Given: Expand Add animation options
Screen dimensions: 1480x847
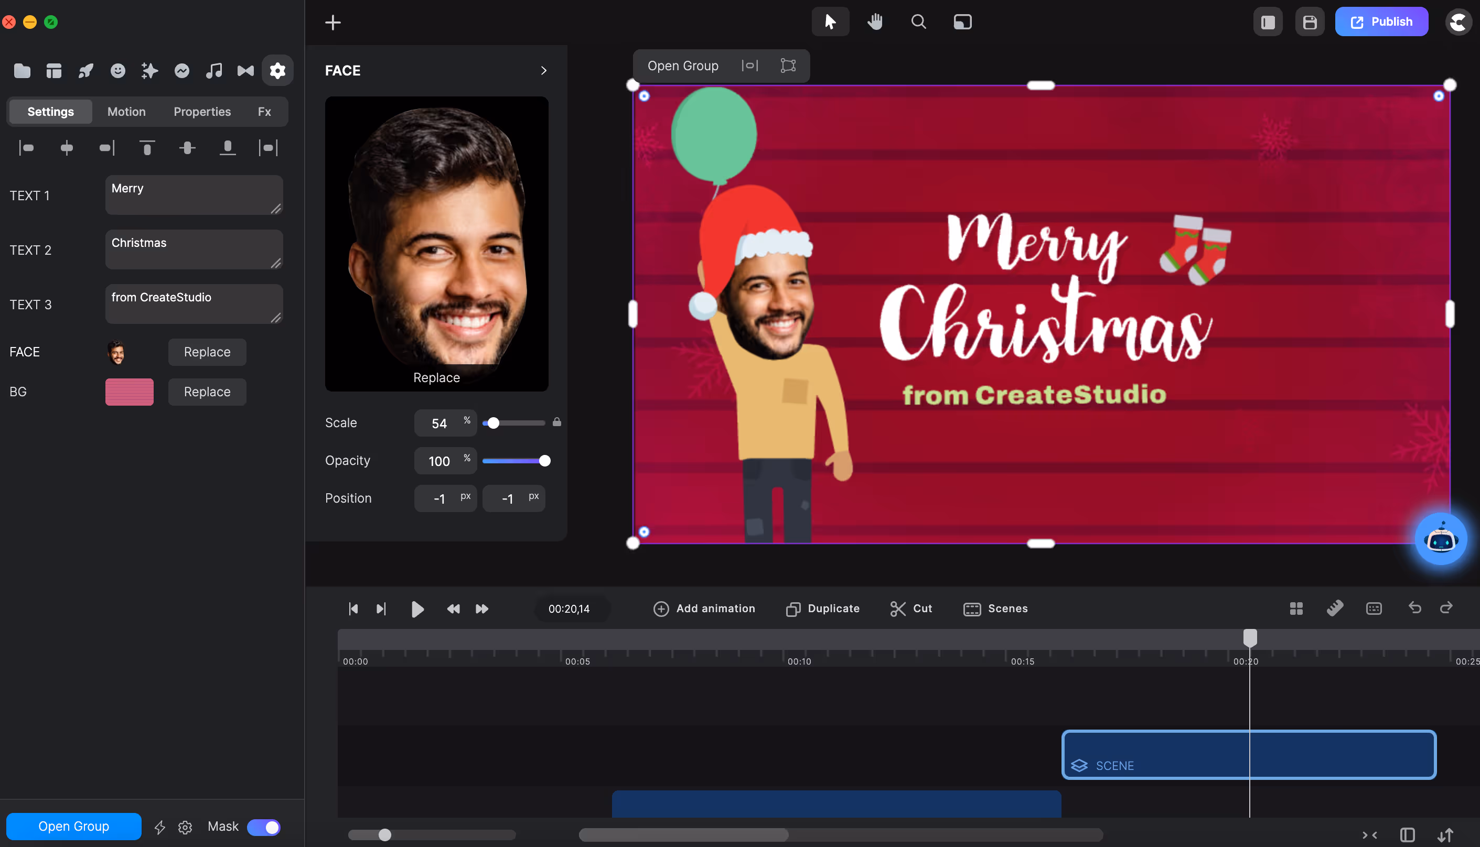Looking at the screenshot, I should pyautogui.click(x=704, y=609).
